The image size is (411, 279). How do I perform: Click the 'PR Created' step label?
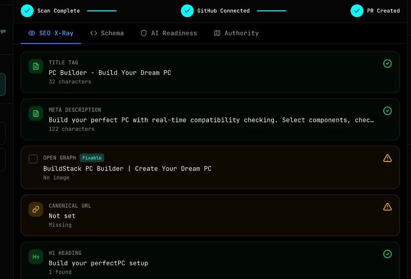coord(383,11)
